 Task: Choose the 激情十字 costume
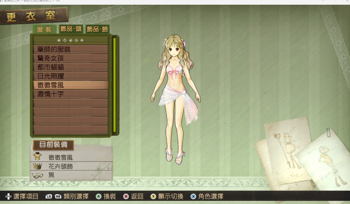[x=71, y=94]
